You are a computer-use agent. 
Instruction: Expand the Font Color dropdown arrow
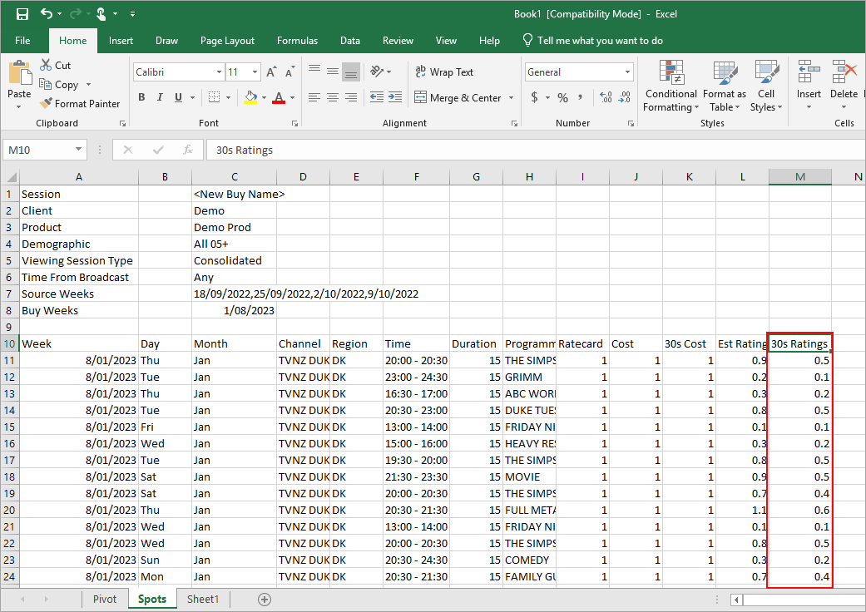(x=292, y=97)
